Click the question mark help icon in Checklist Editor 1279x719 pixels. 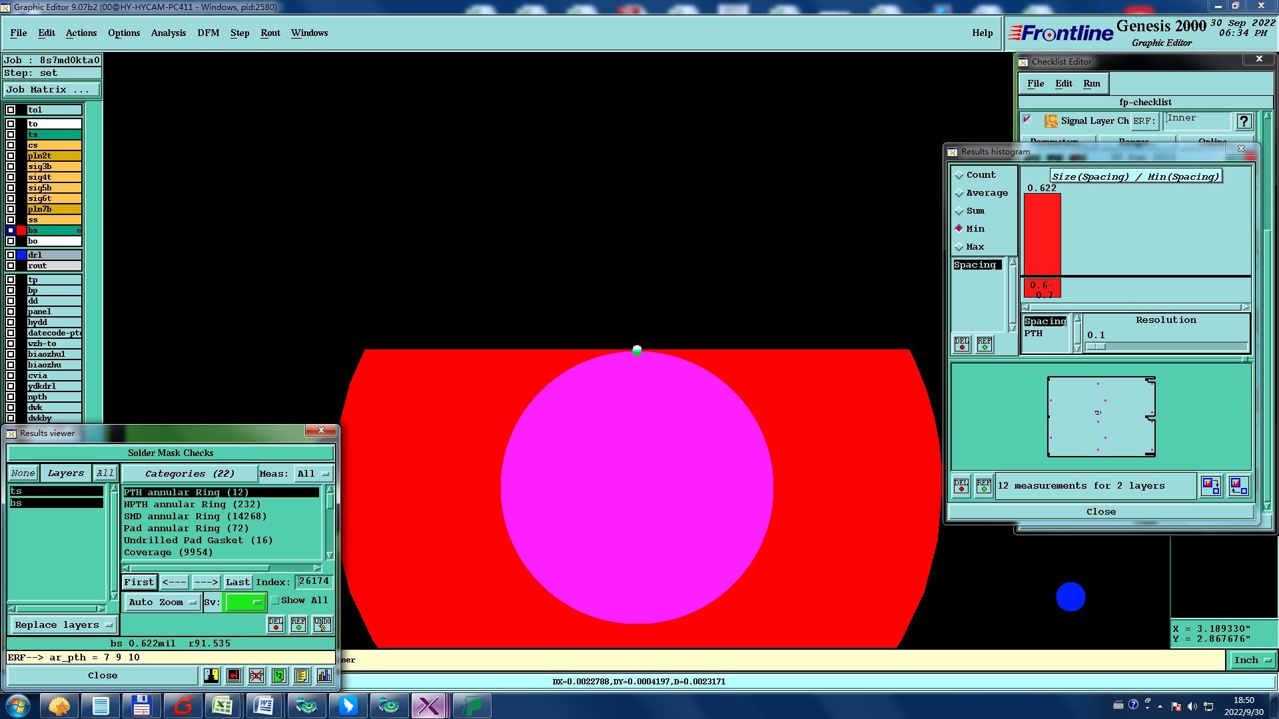click(x=1243, y=121)
